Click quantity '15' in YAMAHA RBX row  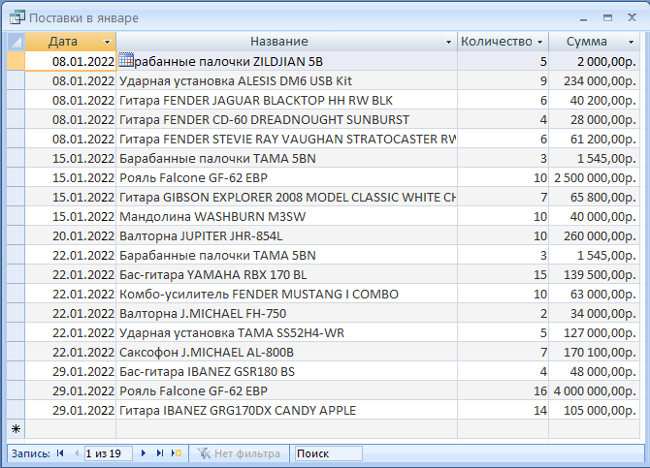click(503, 274)
